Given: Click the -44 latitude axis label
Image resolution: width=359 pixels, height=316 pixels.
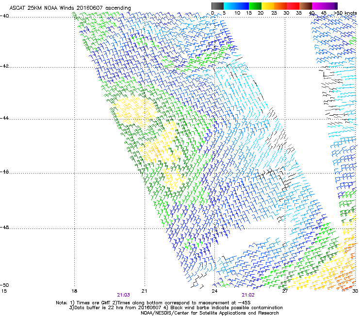Looking at the screenshot, I should click(x=4, y=118).
